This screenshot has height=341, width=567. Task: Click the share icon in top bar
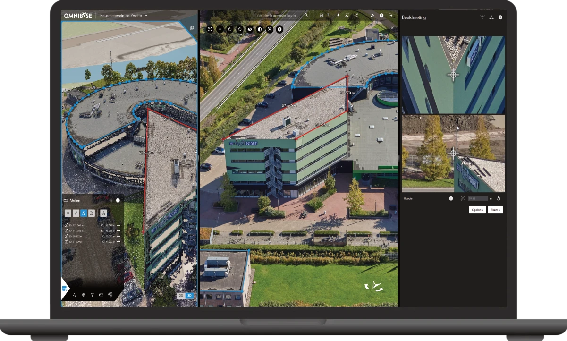[x=356, y=16]
